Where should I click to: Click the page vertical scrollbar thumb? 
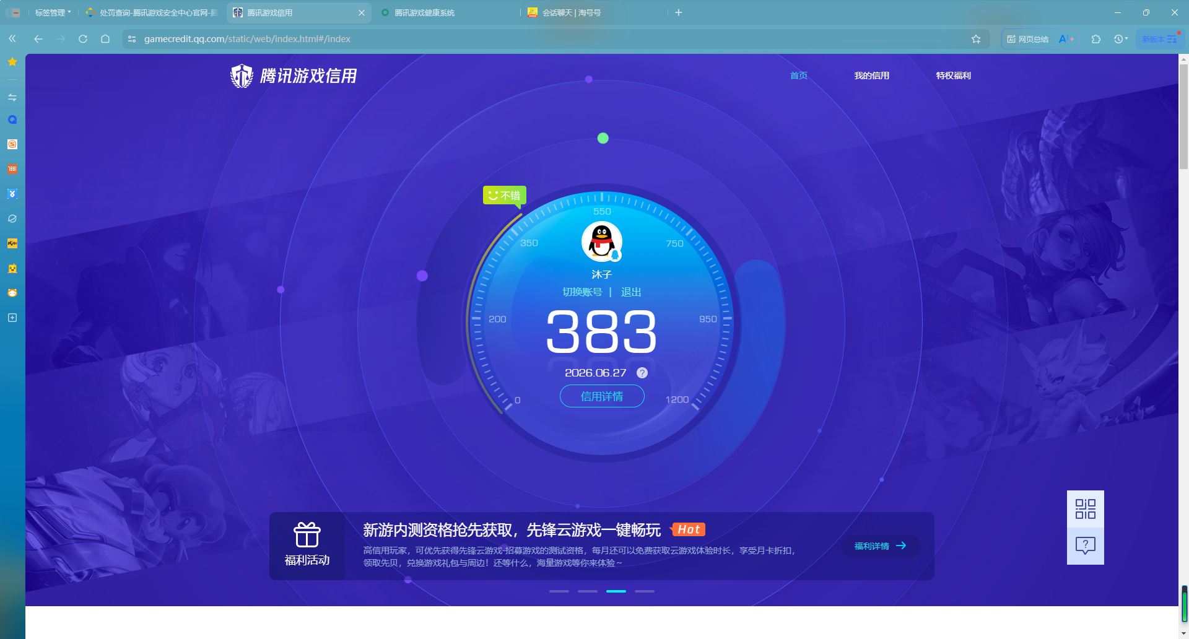[x=1183, y=116]
